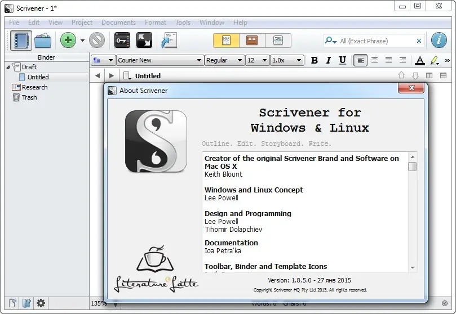Click the Compile export arrow icon
456x314 pixels.
click(x=169, y=40)
